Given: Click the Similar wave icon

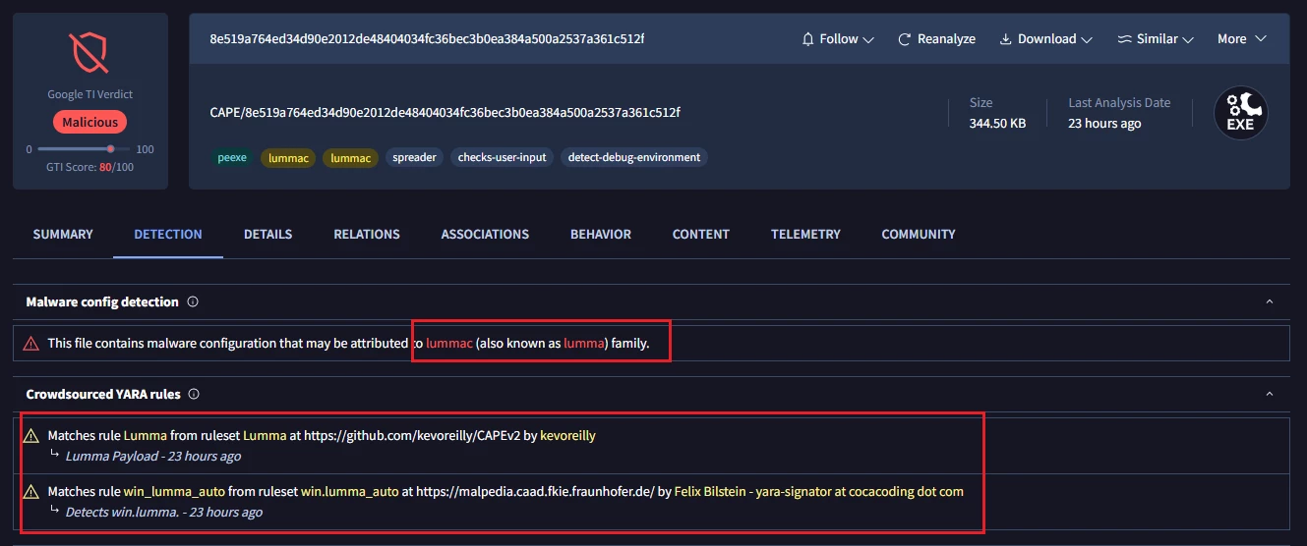Looking at the screenshot, I should [1125, 39].
